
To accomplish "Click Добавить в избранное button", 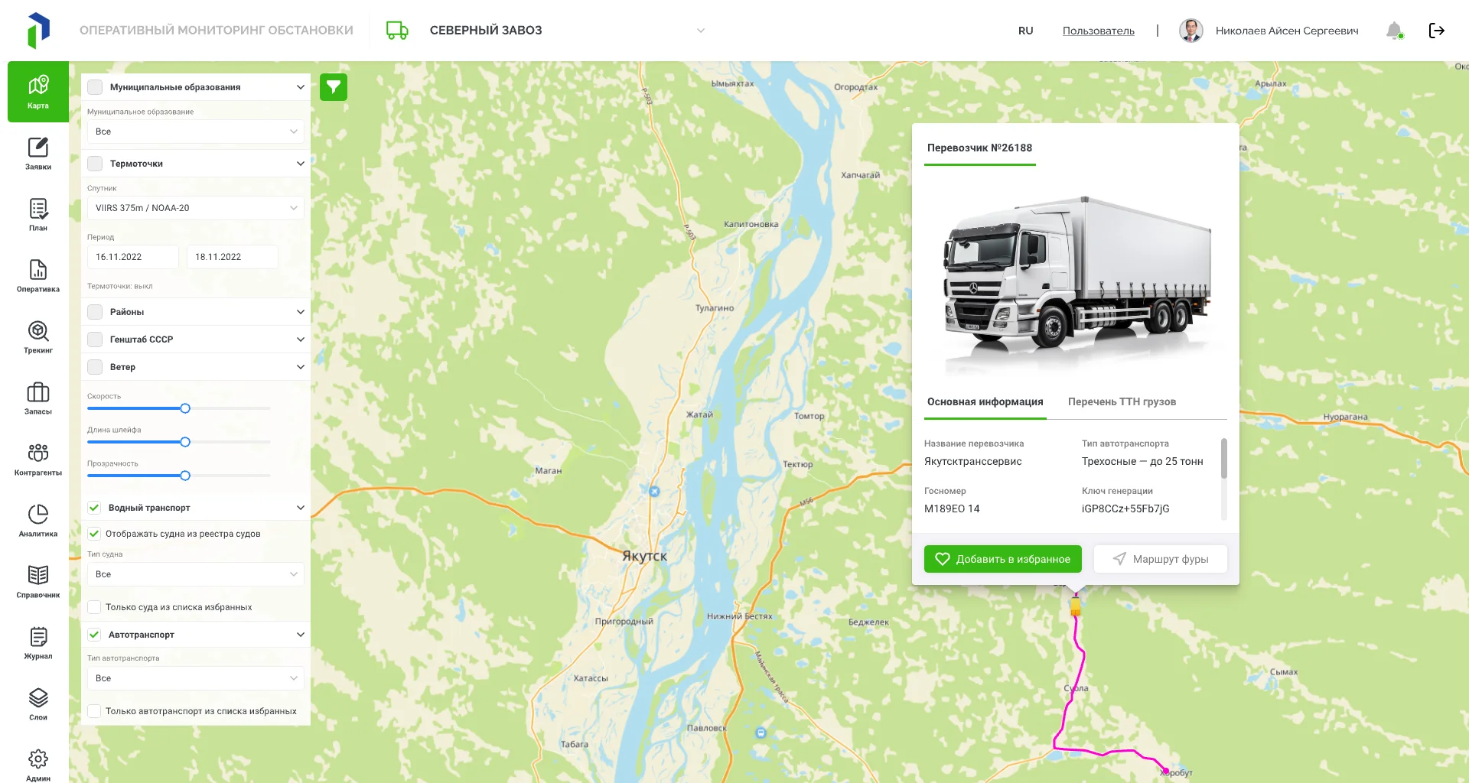I will click(1003, 559).
